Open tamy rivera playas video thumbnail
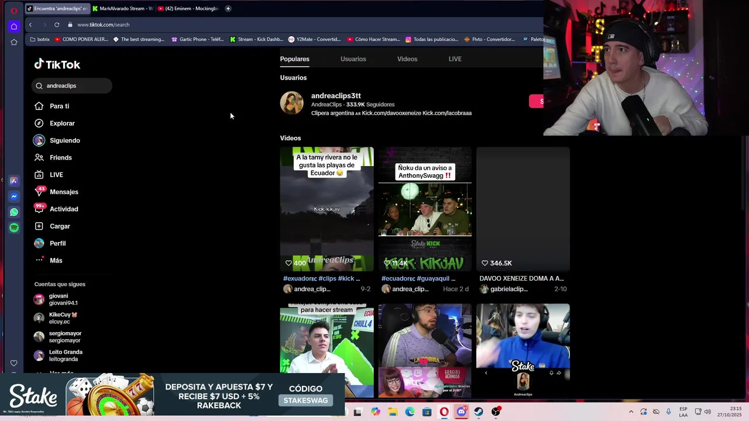This screenshot has width=749, height=421. coord(327,209)
